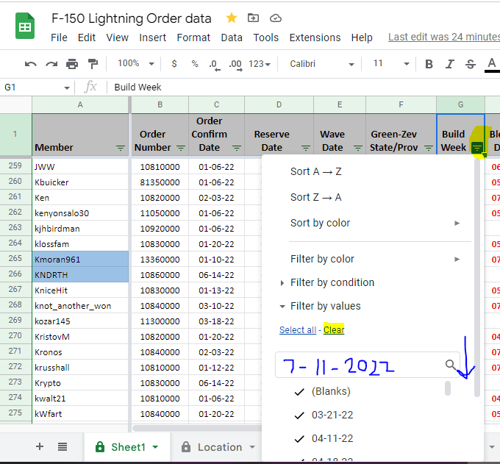Apply strikethrough formatting
This screenshot has height=464, width=500.
pyautogui.click(x=471, y=64)
